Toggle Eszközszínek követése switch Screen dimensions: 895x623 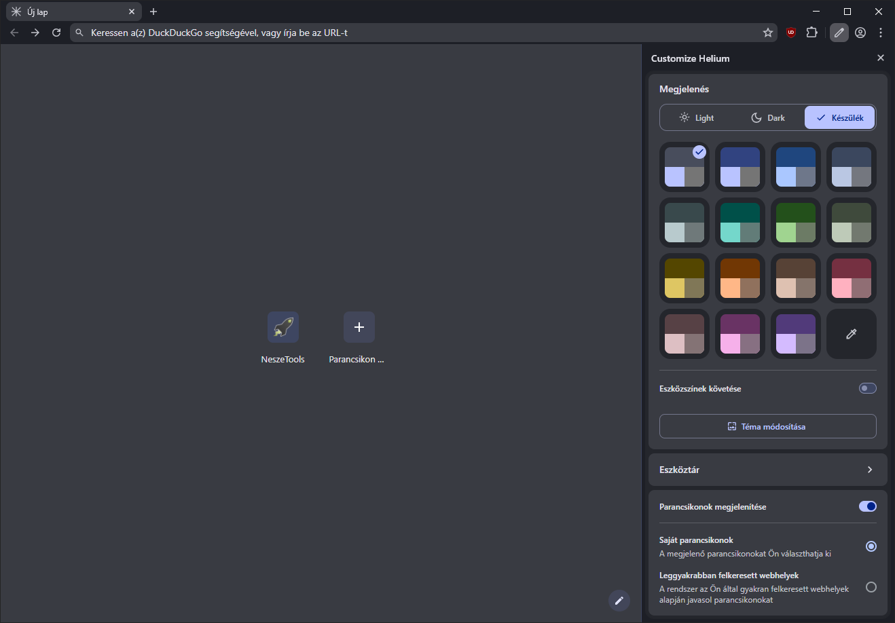[867, 388]
